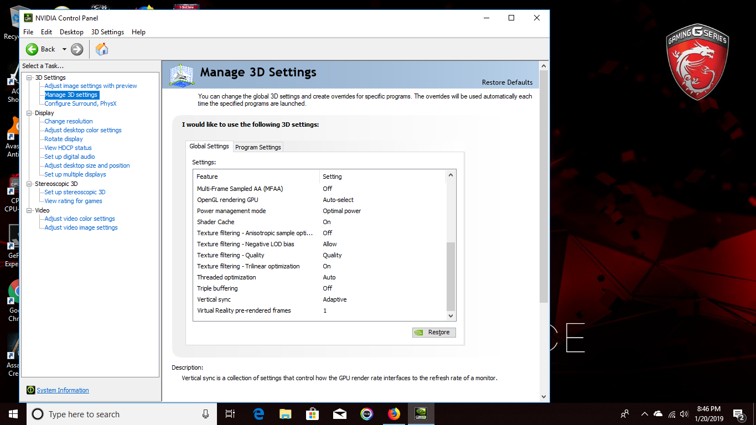Select the Global Settings tab
The width and height of the screenshot is (756, 425).
pyautogui.click(x=209, y=146)
